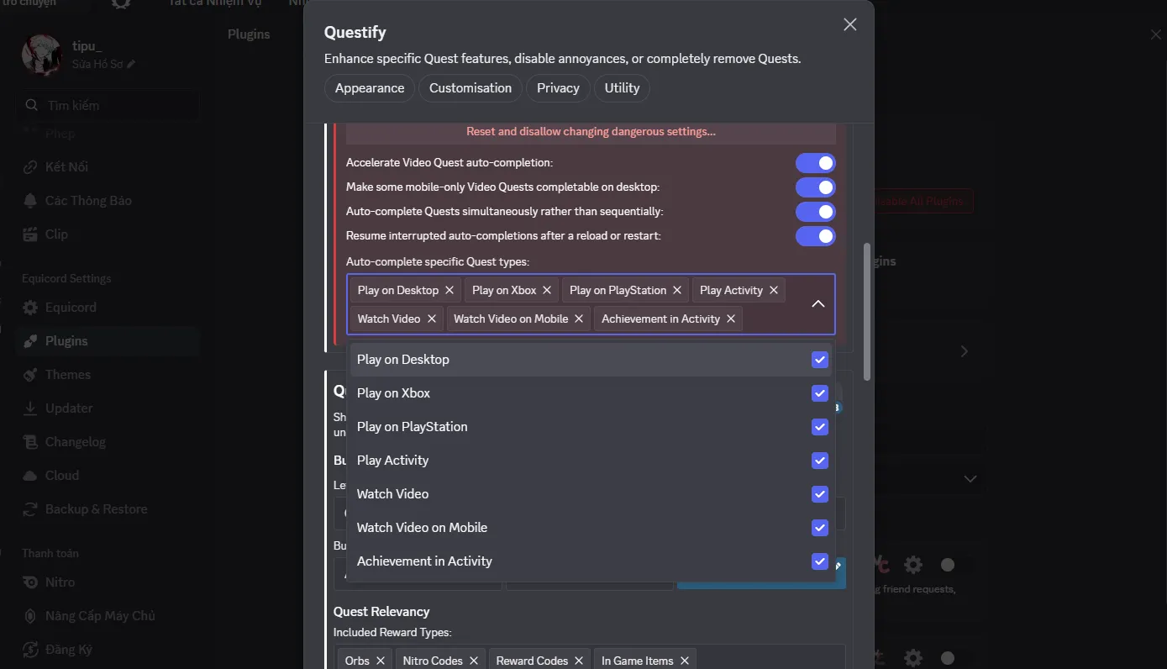
Task: Remove the Achievement in Activity tag
Action: (x=731, y=319)
